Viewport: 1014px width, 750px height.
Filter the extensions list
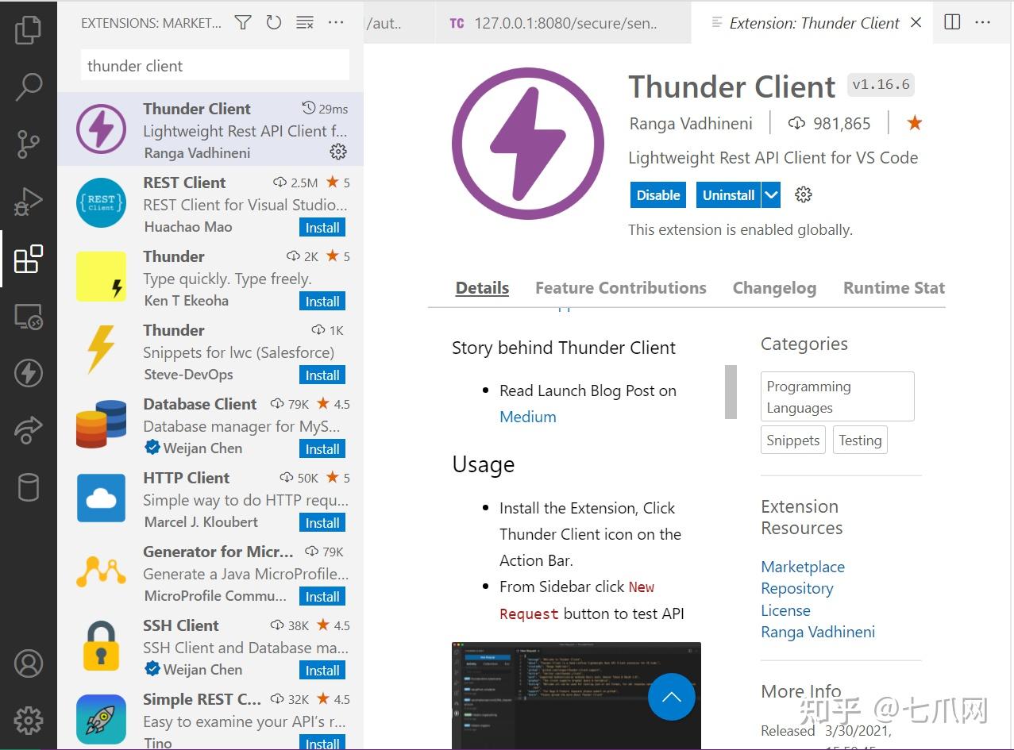(242, 23)
